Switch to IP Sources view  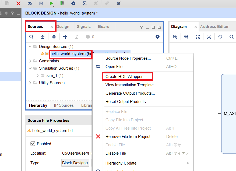pos(64,105)
